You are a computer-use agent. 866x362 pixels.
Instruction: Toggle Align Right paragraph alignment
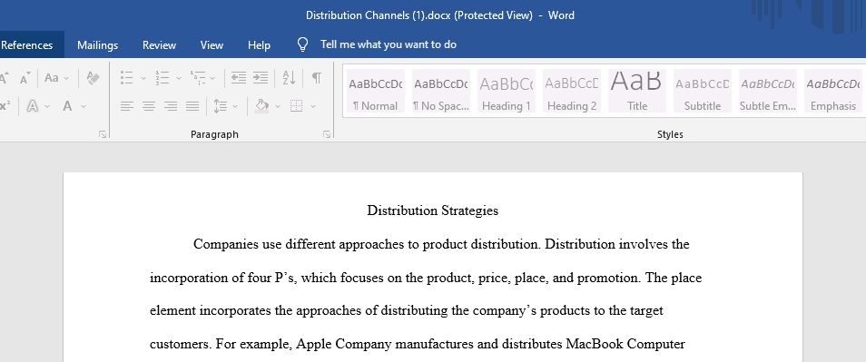click(171, 106)
